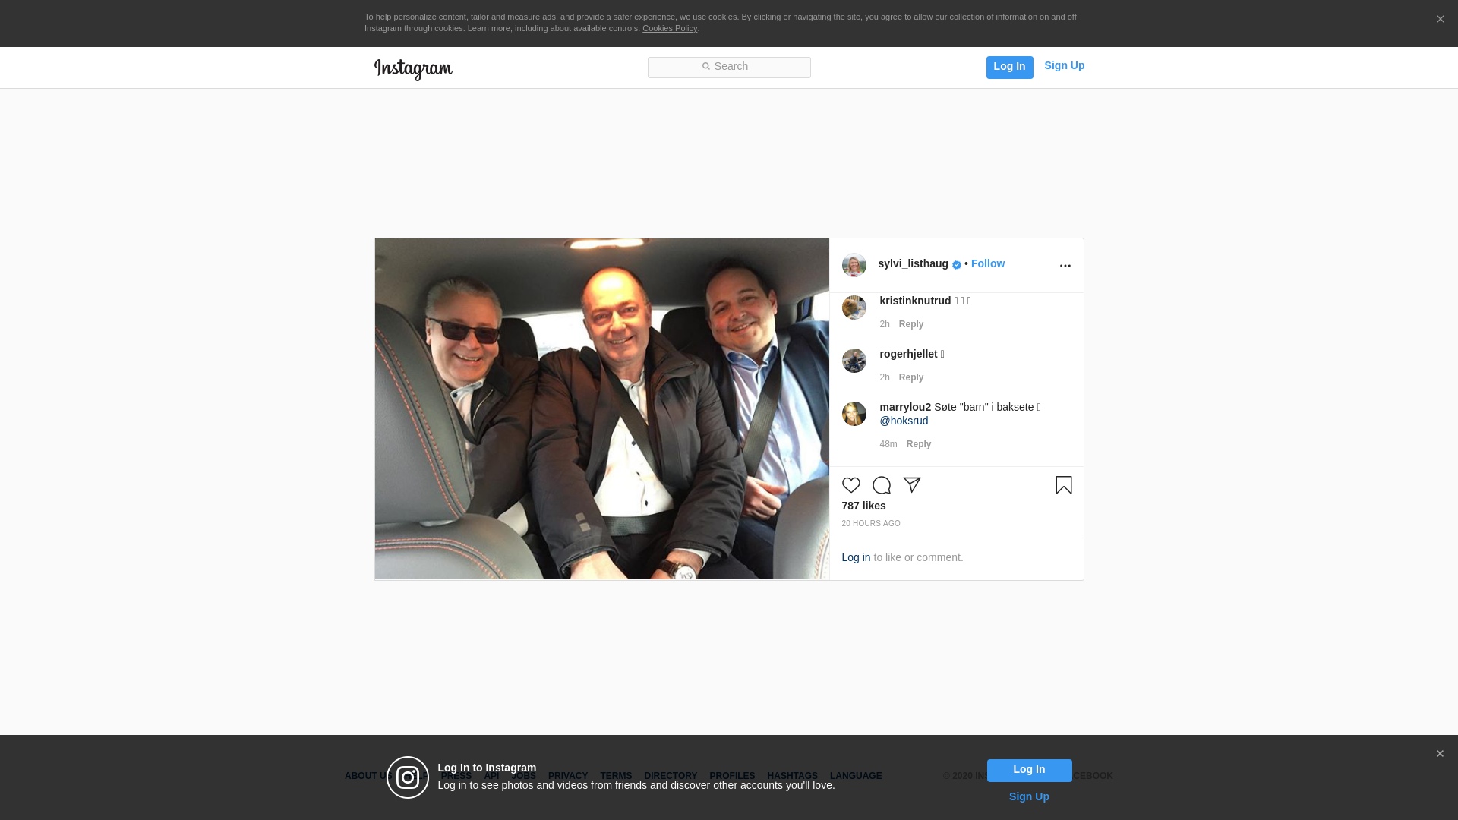The image size is (1458, 820).
Task: Open the LANGUAGE footer selector
Action: pyautogui.click(x=856, y=776)
